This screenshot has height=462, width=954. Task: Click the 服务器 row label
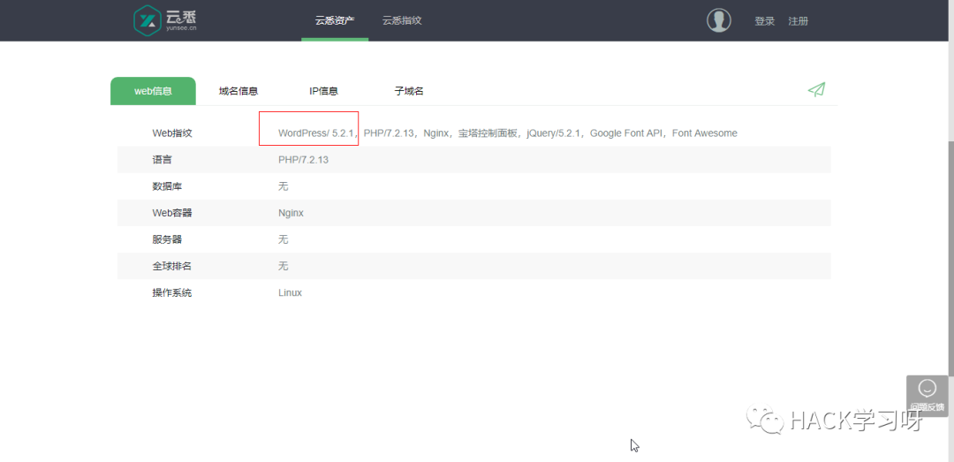[x=167, y=239]
